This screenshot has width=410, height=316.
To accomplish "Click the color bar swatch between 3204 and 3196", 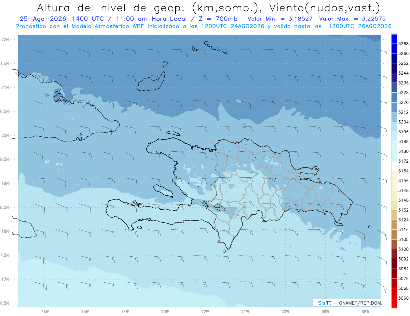I will [x=394, y=127].
